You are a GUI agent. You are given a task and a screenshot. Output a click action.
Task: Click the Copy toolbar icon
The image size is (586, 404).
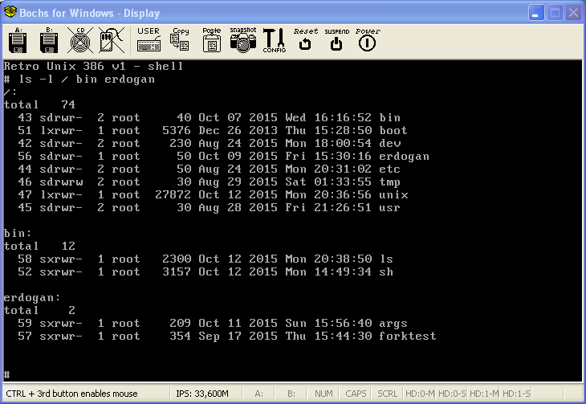click(181, 40)
